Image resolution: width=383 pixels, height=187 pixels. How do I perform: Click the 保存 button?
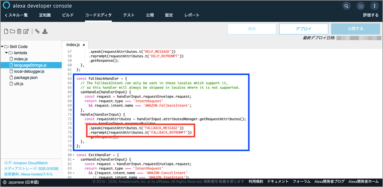[252, 29]
